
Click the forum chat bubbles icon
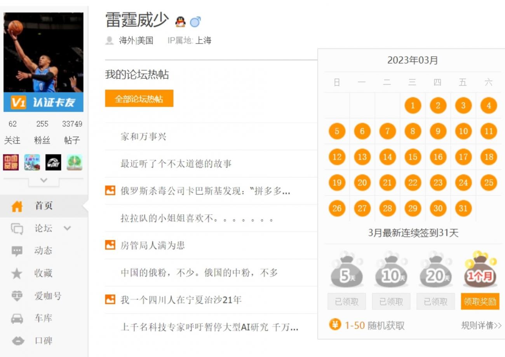point(17,229)
